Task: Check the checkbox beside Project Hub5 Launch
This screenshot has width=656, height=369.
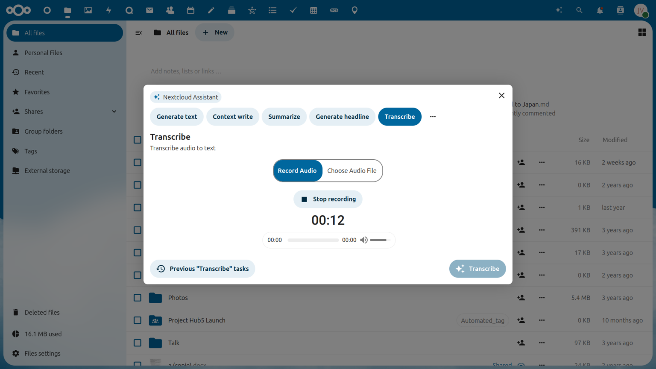Action: 137,320
